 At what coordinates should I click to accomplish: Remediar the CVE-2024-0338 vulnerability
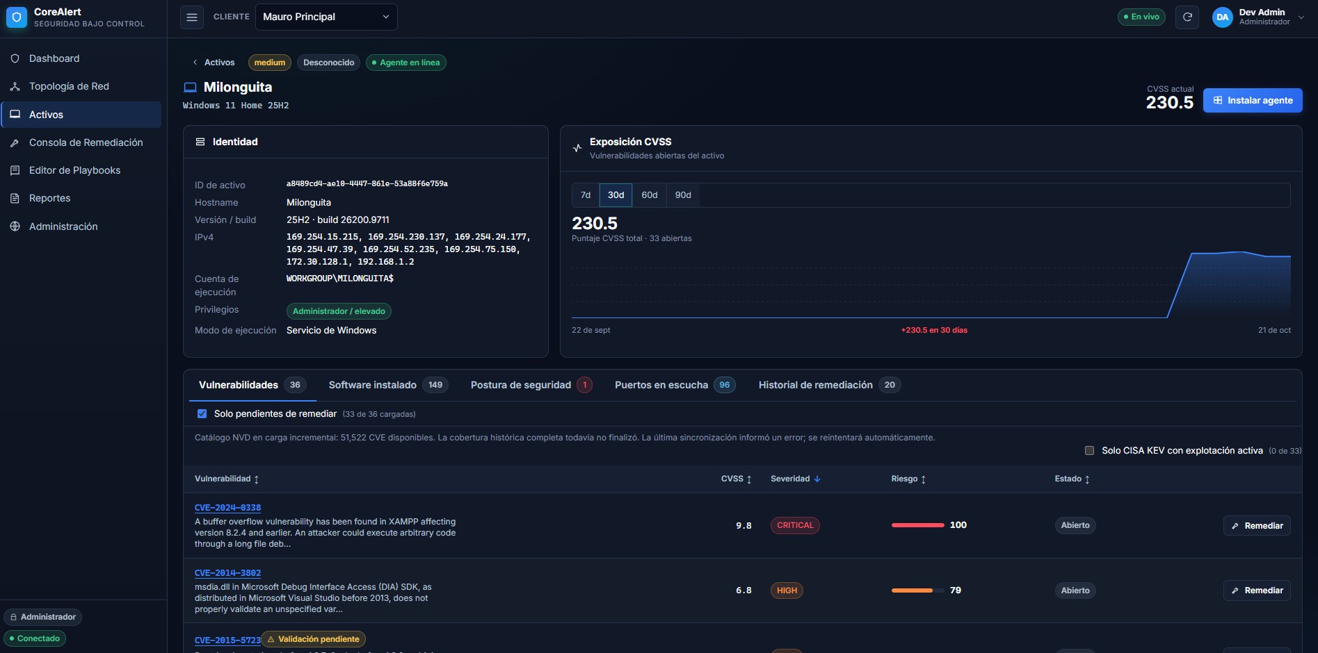pyautogui.click(x=1257, y=526)
